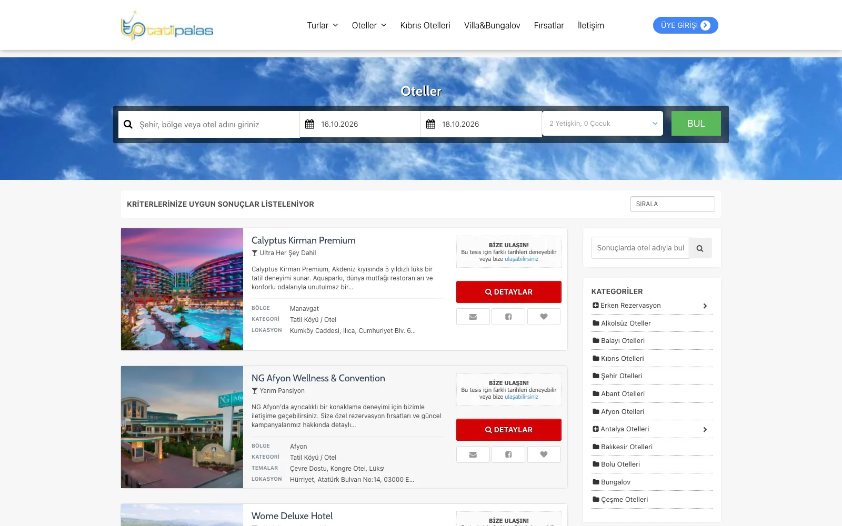The image size is (842, 526).
Task: Open Wome Deluxe Hotel title link
Action: tap(292, 516)
